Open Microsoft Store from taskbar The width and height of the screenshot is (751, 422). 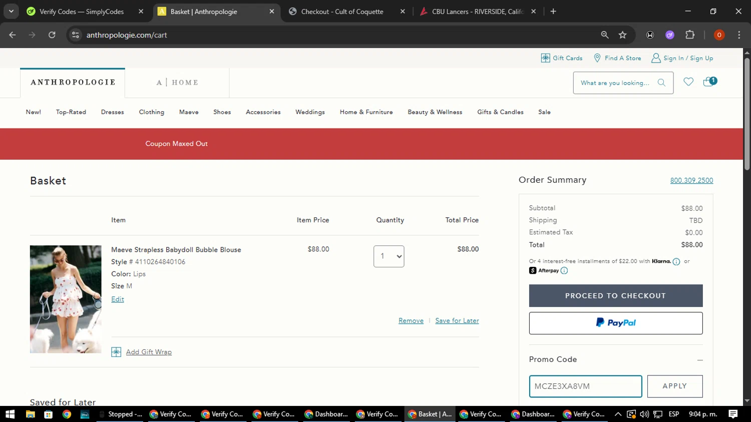pyautogui.click(x=49, y=414)
